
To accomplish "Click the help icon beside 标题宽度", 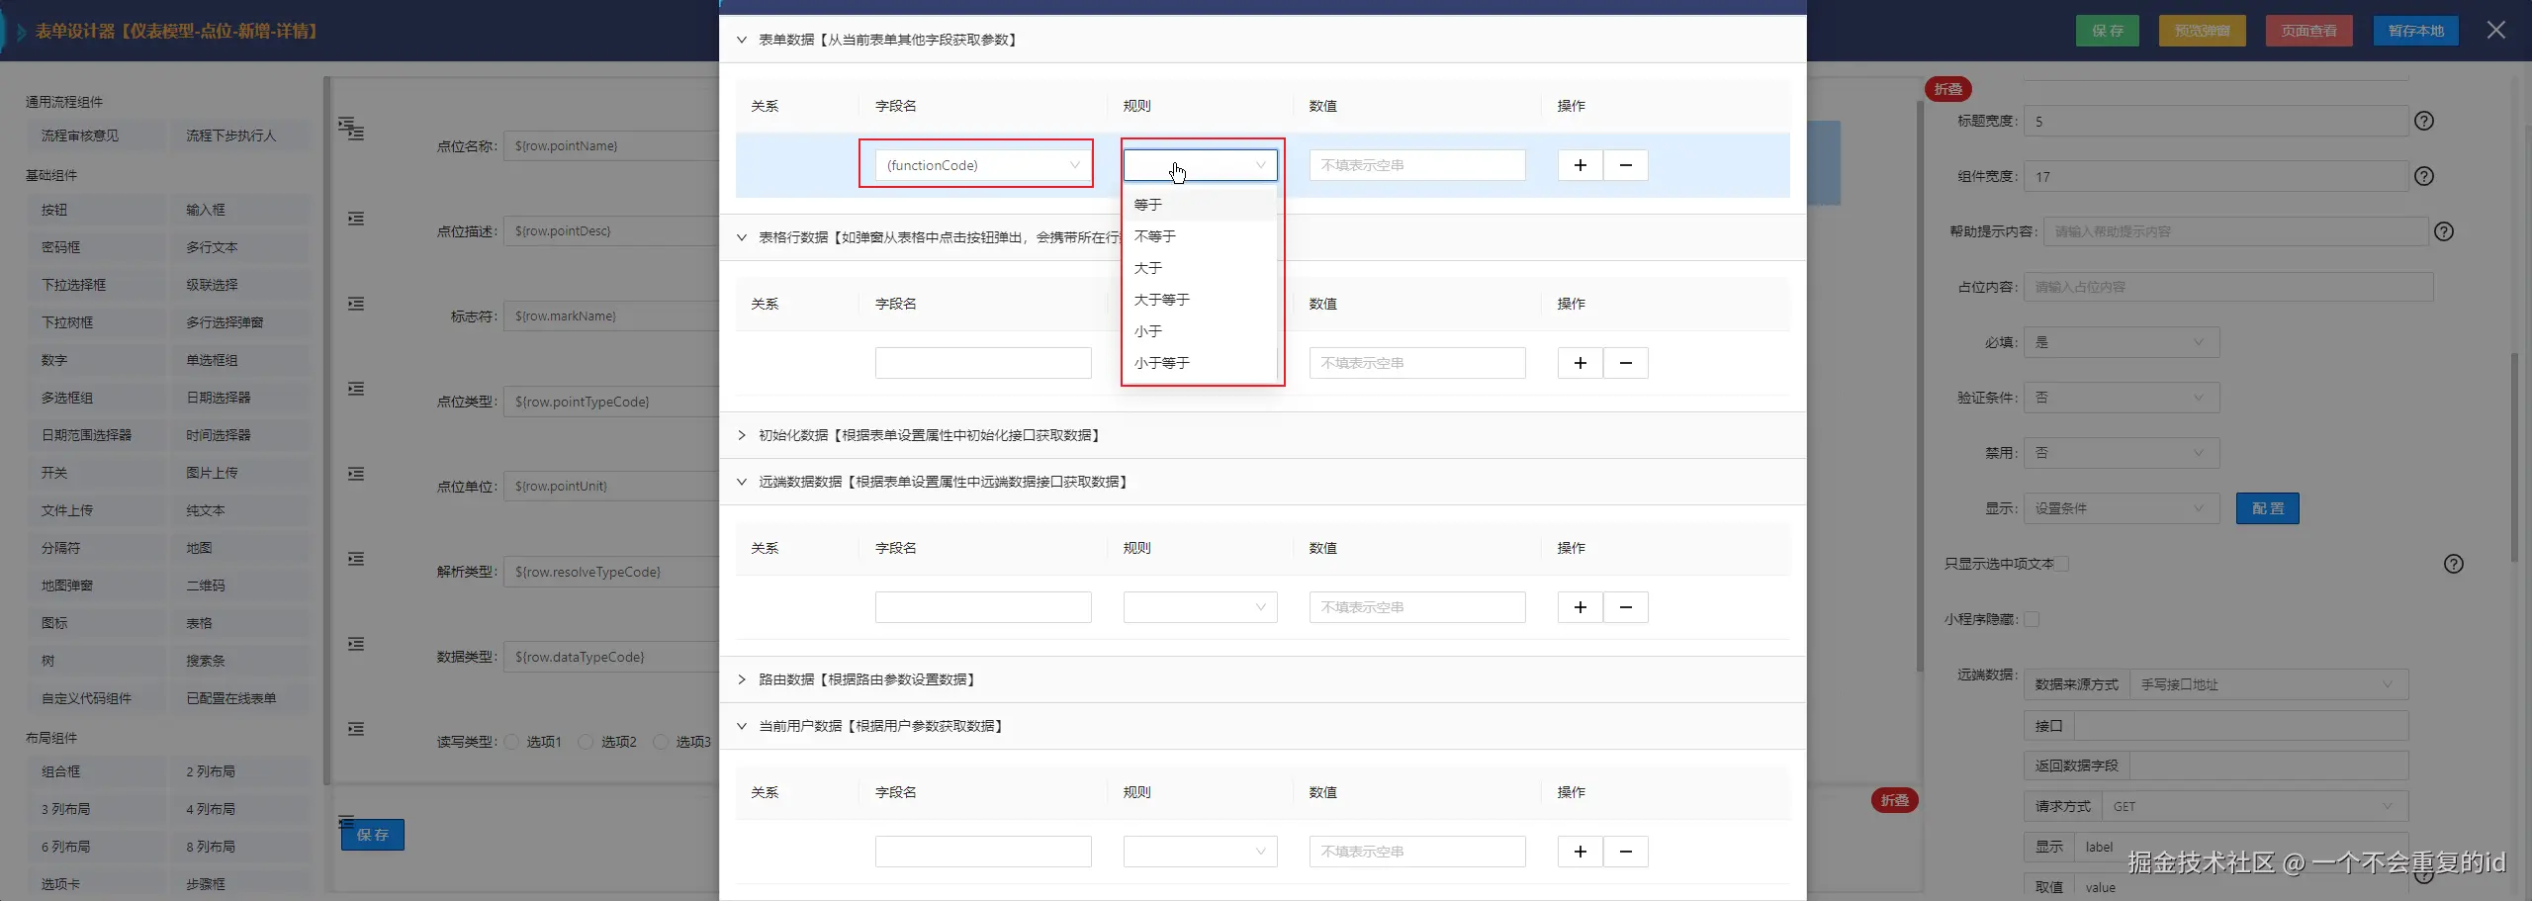I will [x=2423, y=121].
